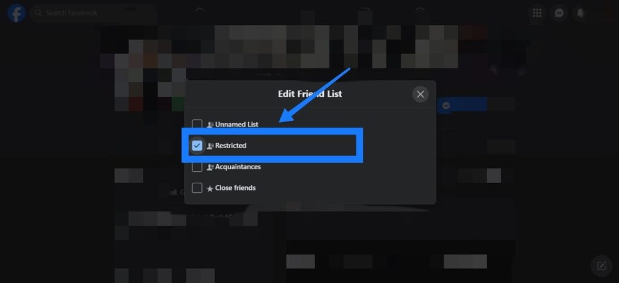Open the notifications bell
Image resolution: width=619 pixels, height=283 pixels.
pyautogui.click(x=580, y=13)
